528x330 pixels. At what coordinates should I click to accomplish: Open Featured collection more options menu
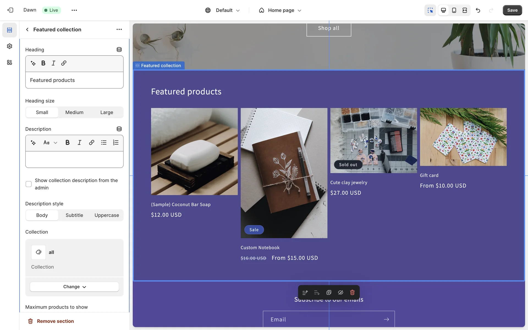click(119, 29)
